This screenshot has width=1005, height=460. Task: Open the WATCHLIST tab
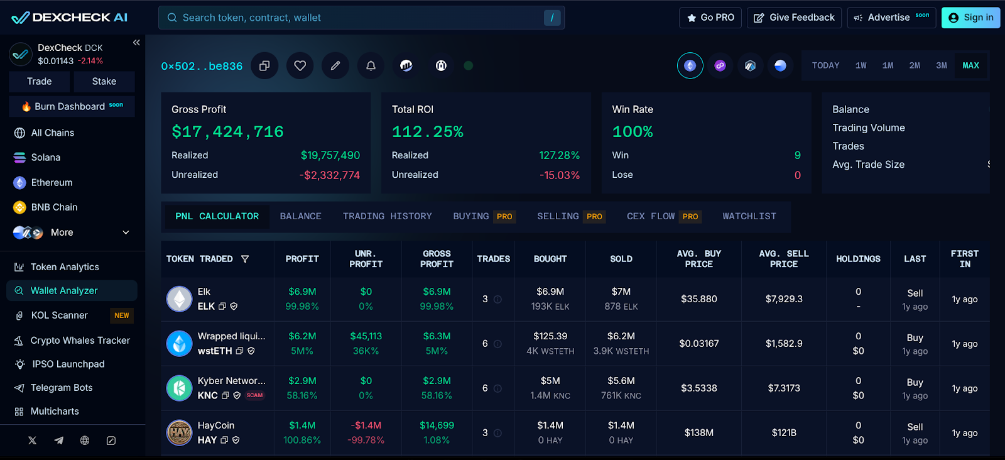tap(749, 216)
